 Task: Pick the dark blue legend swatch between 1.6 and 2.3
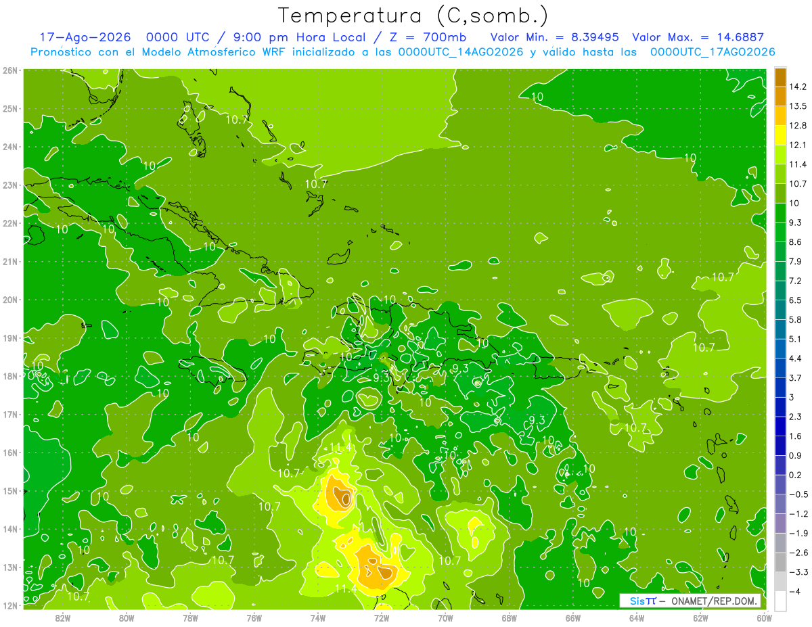pyautogui.click(x=780, y=426)
